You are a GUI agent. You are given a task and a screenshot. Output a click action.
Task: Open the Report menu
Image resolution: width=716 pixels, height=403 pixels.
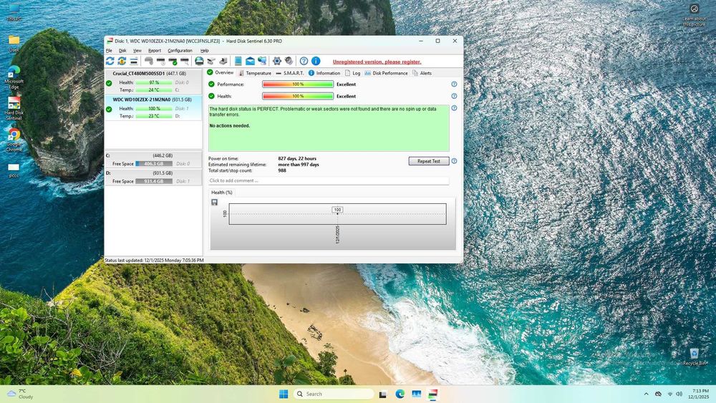click(155, 51)
